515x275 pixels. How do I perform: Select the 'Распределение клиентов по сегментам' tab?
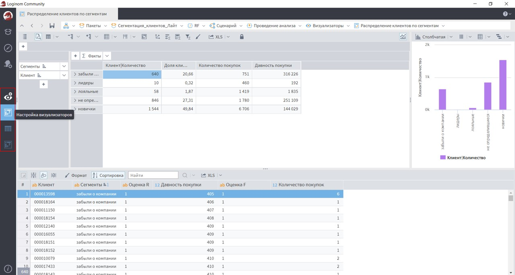coord(67,14)
